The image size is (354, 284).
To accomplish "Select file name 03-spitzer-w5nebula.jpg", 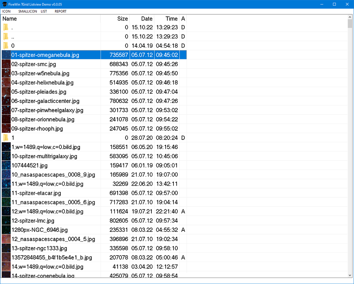I will pyautogui.click(x=40, y=73).
